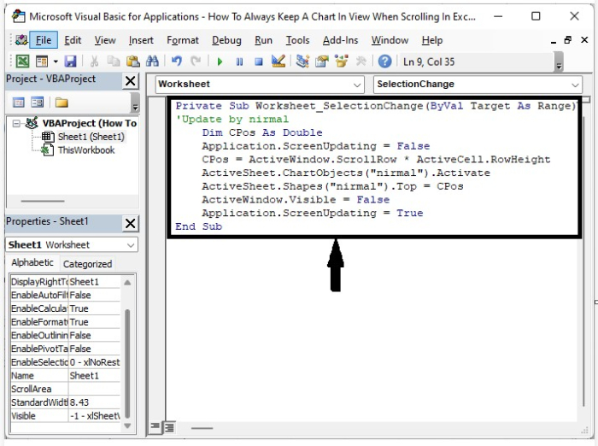Image resolution: width=598 pixels, height=446 pixels.
Task: Open Object Browser toolbar icon
Action: tap(342, 62)
